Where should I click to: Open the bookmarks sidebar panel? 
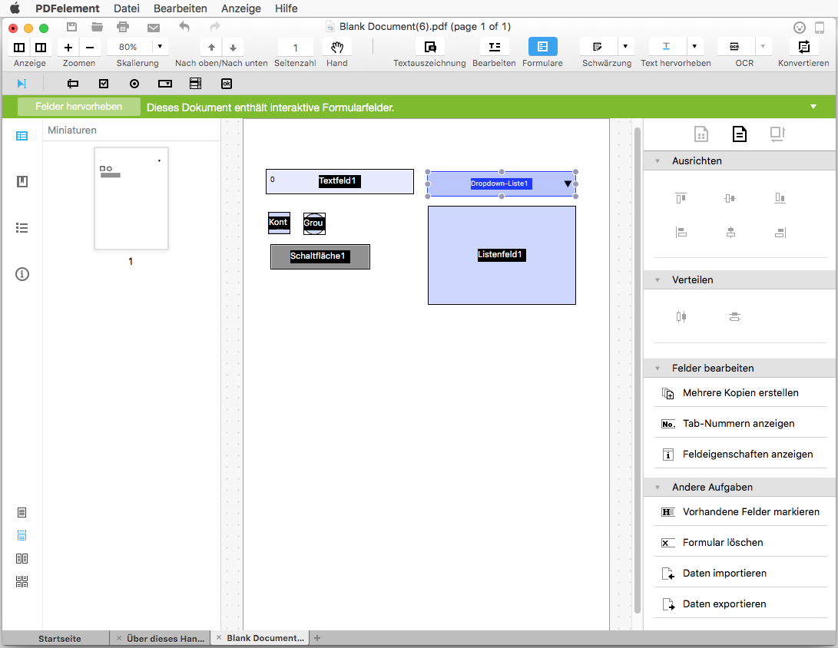tap(22, 182)
